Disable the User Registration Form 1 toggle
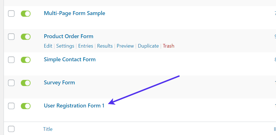 [26, 106]
